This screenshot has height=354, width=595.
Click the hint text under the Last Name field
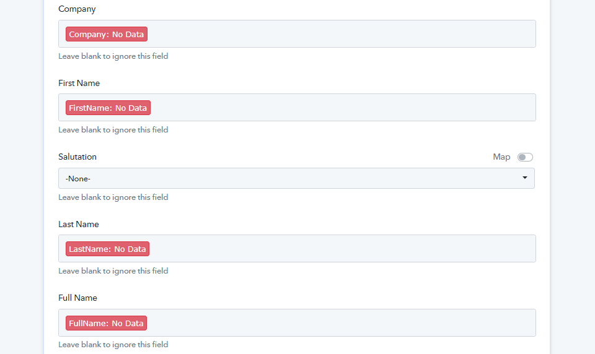pyautogui.click(x=113, y=270)
